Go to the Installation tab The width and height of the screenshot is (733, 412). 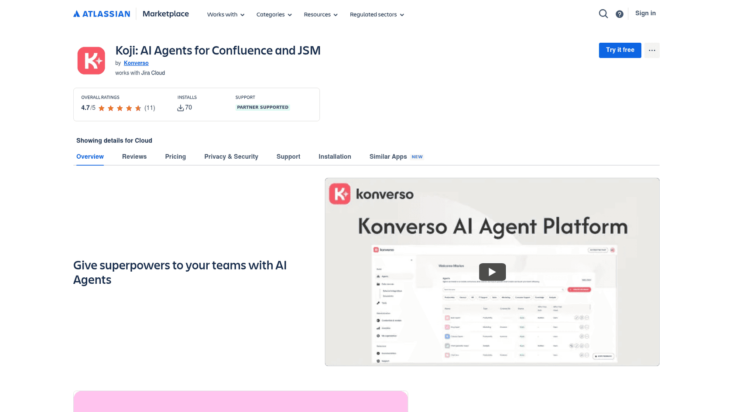[x=335, y=157]
